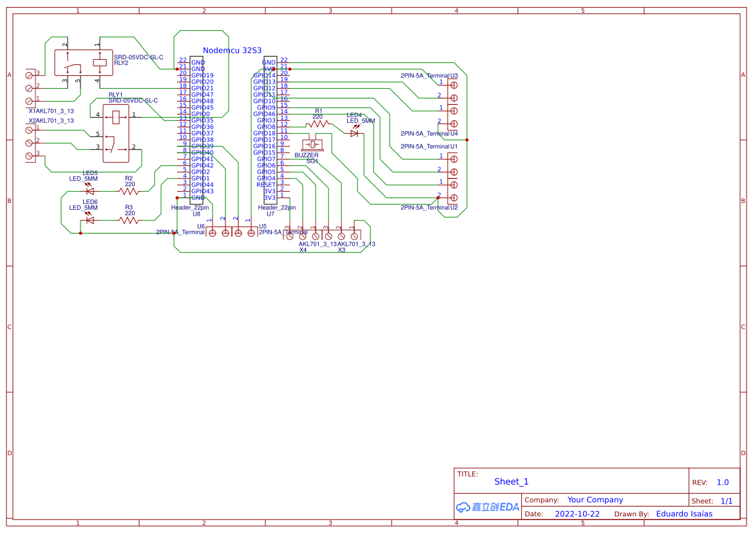753x533 pixels.
Task: Select the Nodemcu 32S3 title label
Action: [232, 50]
